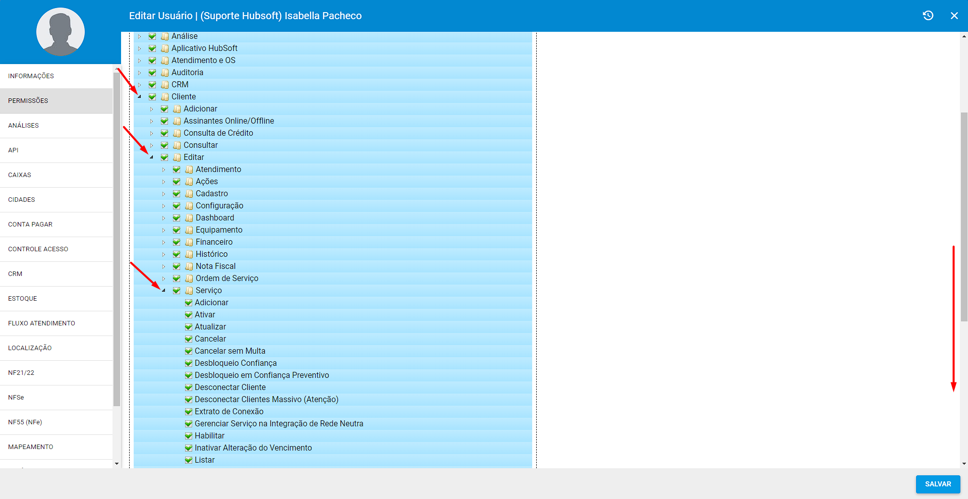Click the Análise folder icon
This screenshot has height=499, width=968.
point(164,36)
